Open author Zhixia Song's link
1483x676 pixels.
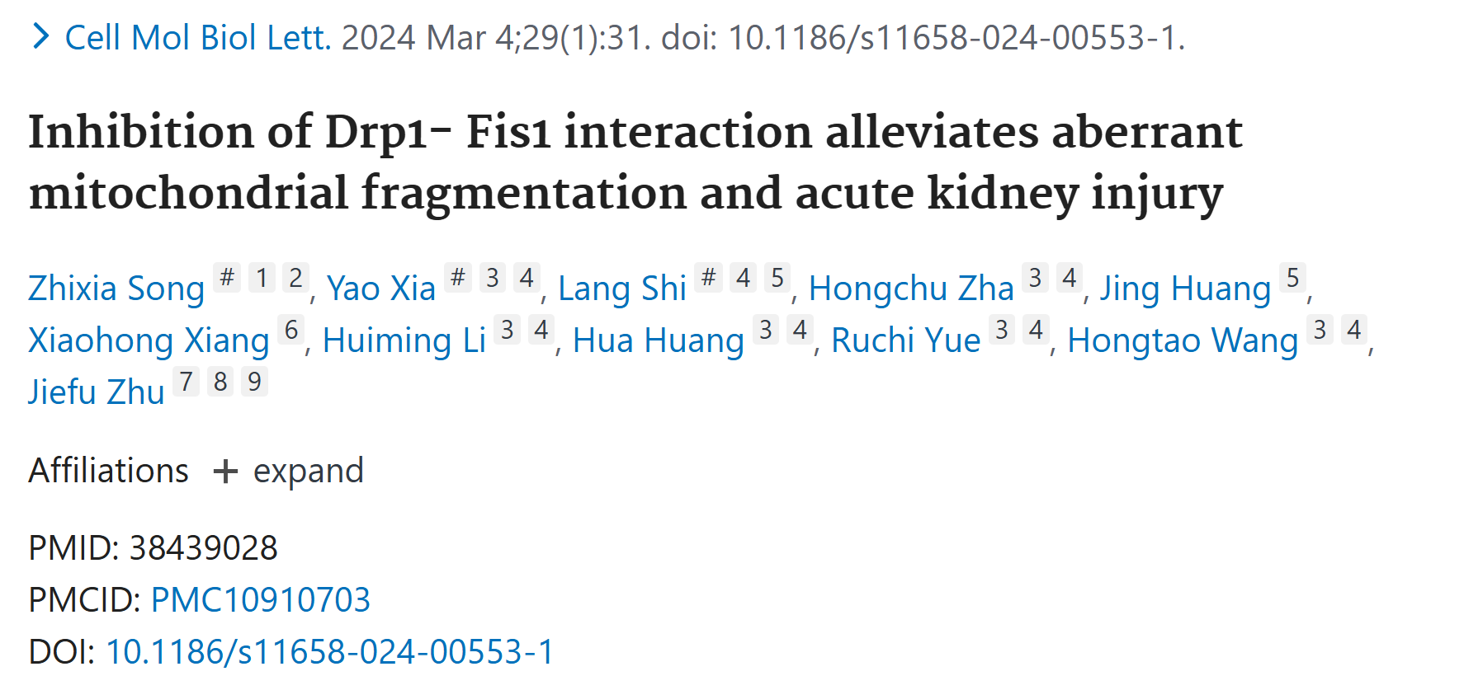click(x=116, y=289)
